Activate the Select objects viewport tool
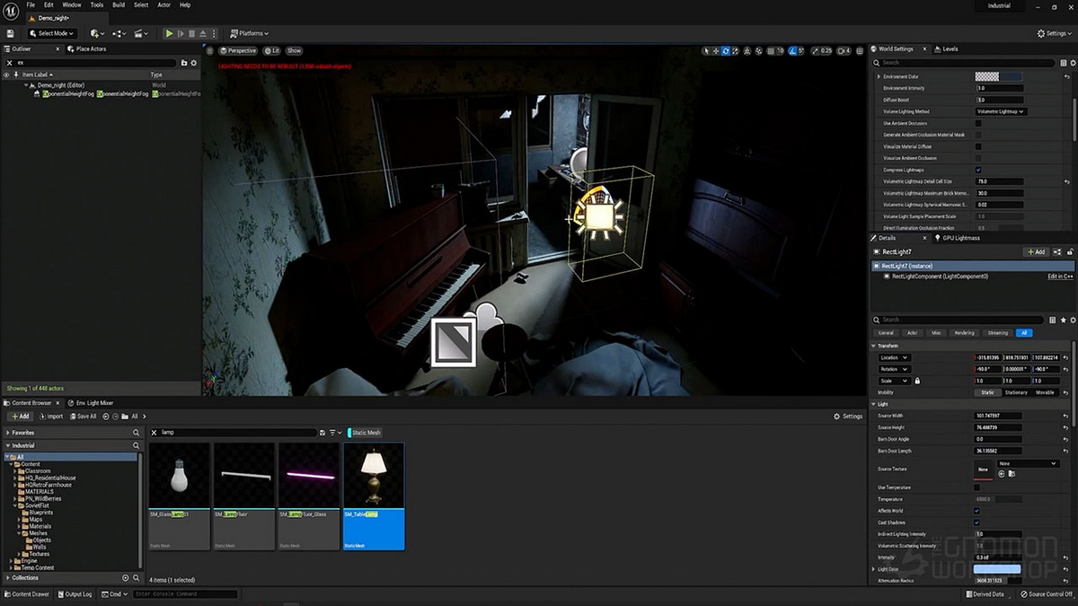This screenshot has height=606, width=1078. (706, 50)
